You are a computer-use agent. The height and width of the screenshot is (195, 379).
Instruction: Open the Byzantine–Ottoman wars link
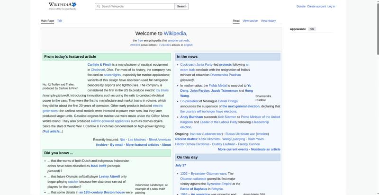point(208,174)
